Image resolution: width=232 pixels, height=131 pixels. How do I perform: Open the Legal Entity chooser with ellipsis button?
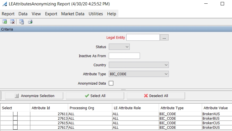point(164,37)
